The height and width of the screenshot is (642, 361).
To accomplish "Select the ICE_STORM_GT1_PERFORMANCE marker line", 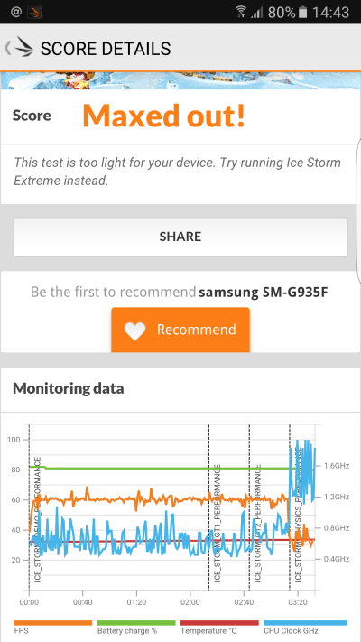I will (x=208, y=507).
